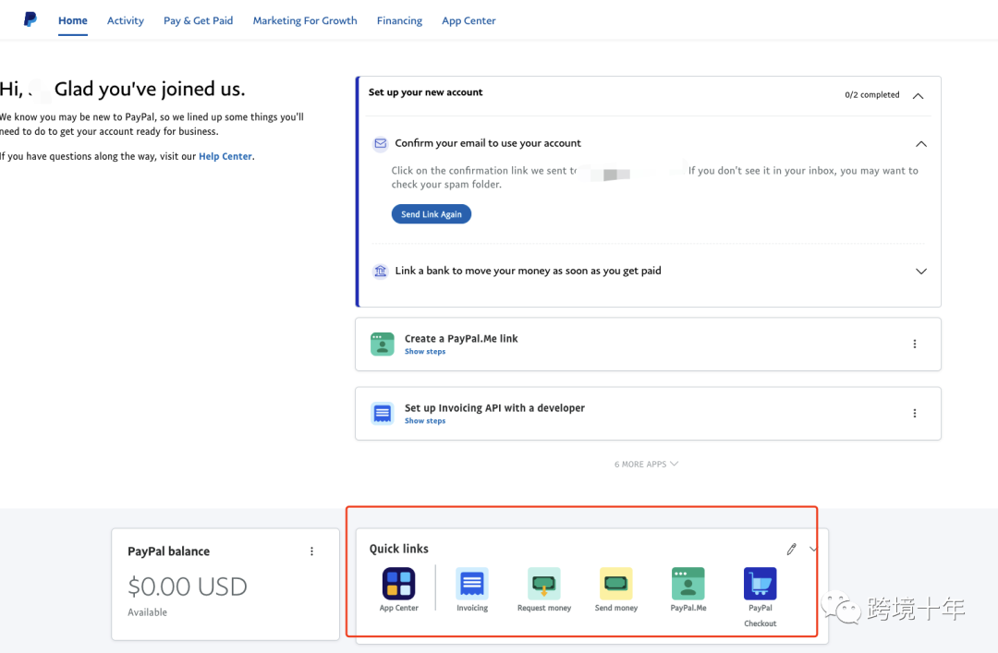Open the PayPal.Me quick link icon
998x653 pixels.
coord(688,584)
